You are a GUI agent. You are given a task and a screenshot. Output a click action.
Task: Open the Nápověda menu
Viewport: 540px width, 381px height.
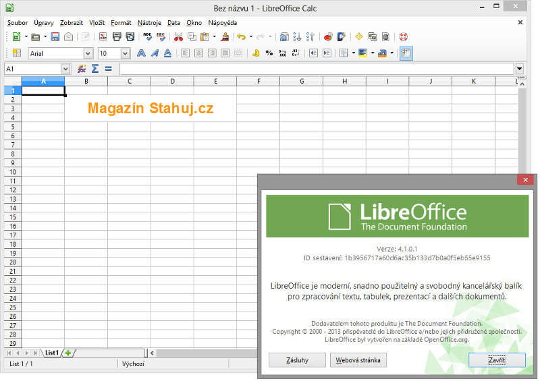(x=223, y=23)
